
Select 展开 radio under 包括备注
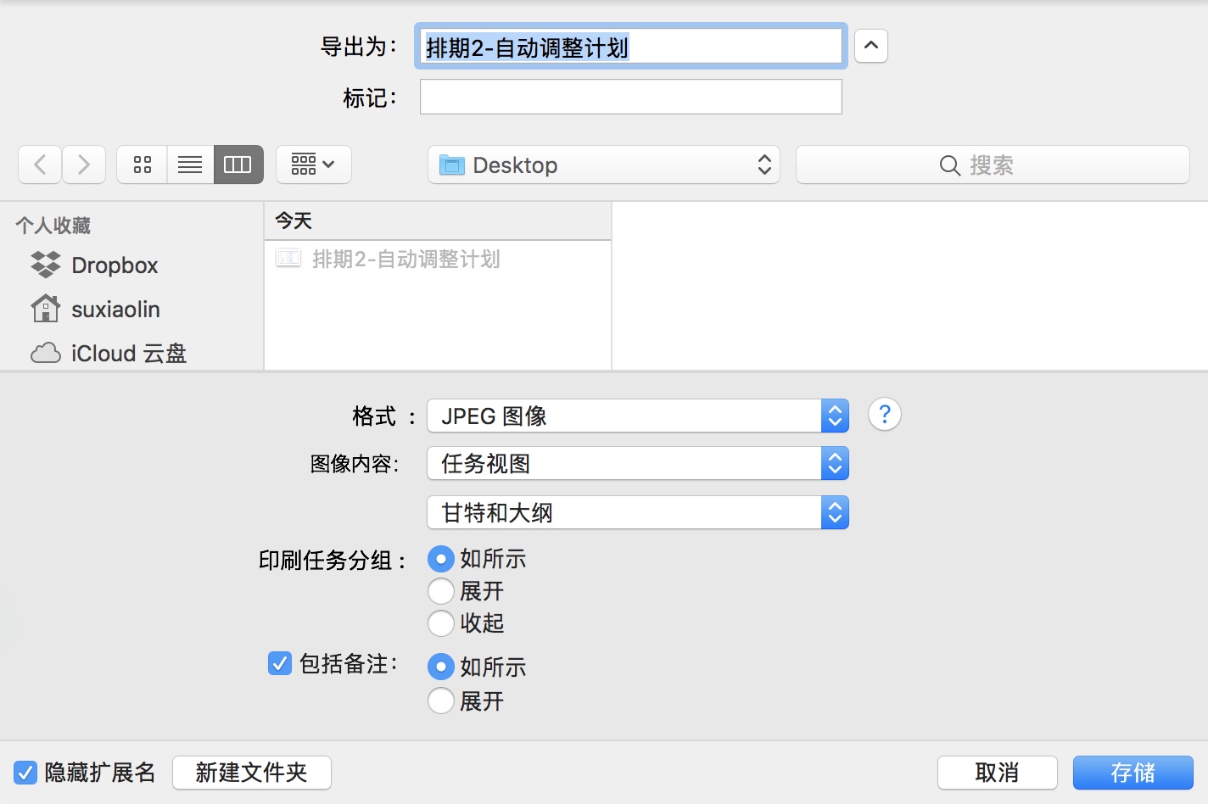point(441,701)
